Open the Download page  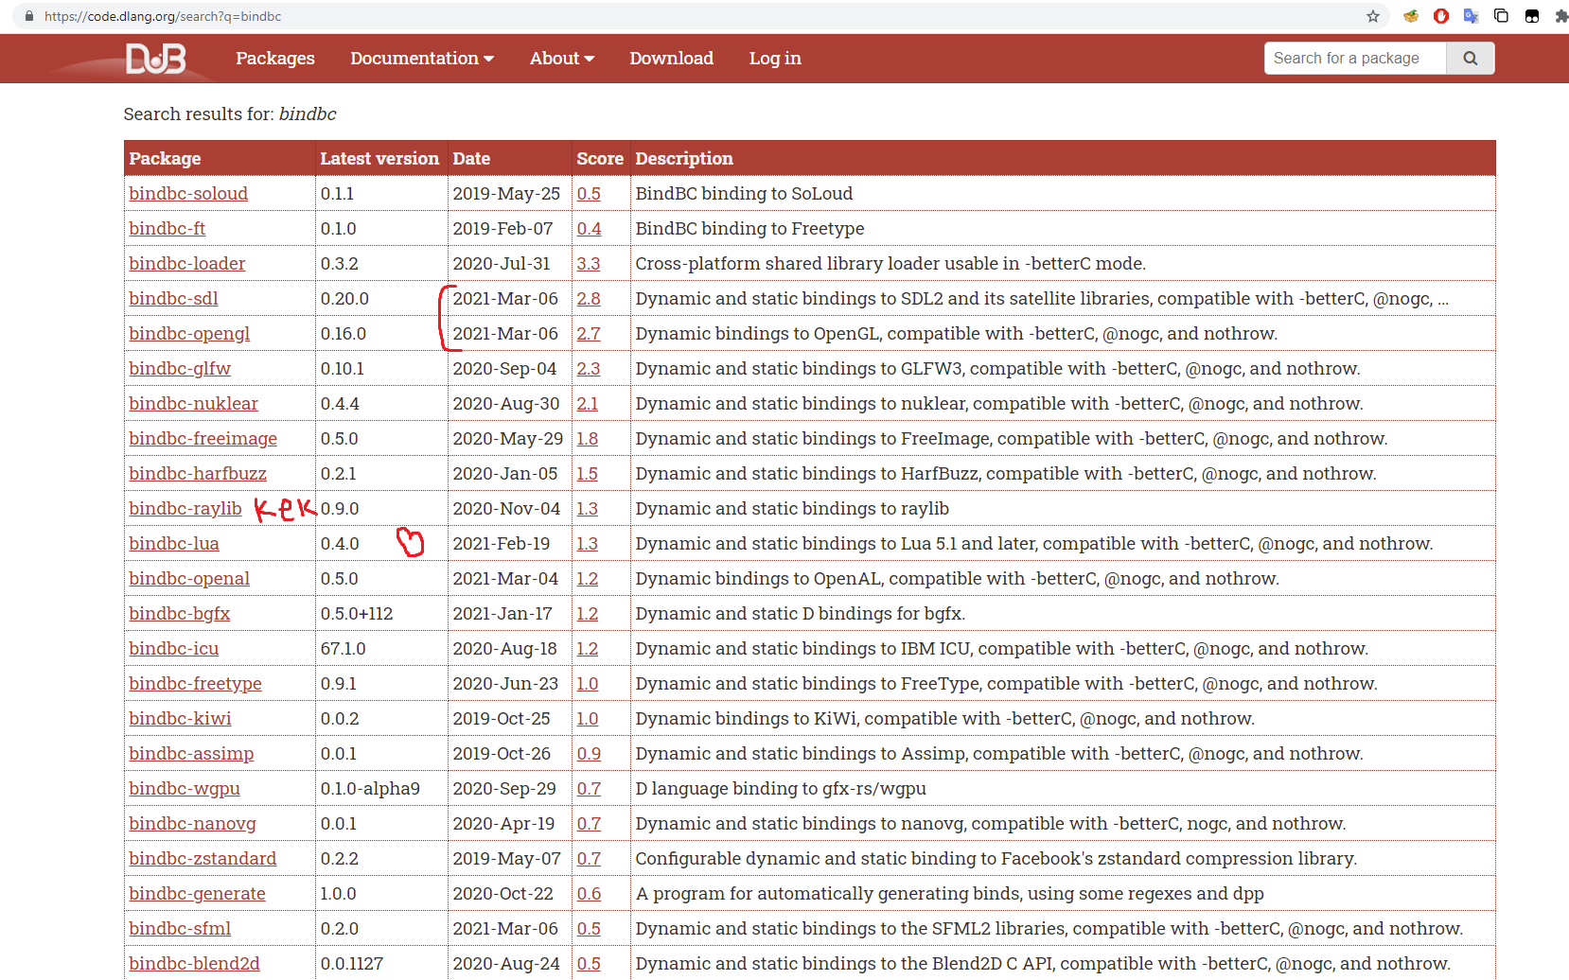click(672, 59)
